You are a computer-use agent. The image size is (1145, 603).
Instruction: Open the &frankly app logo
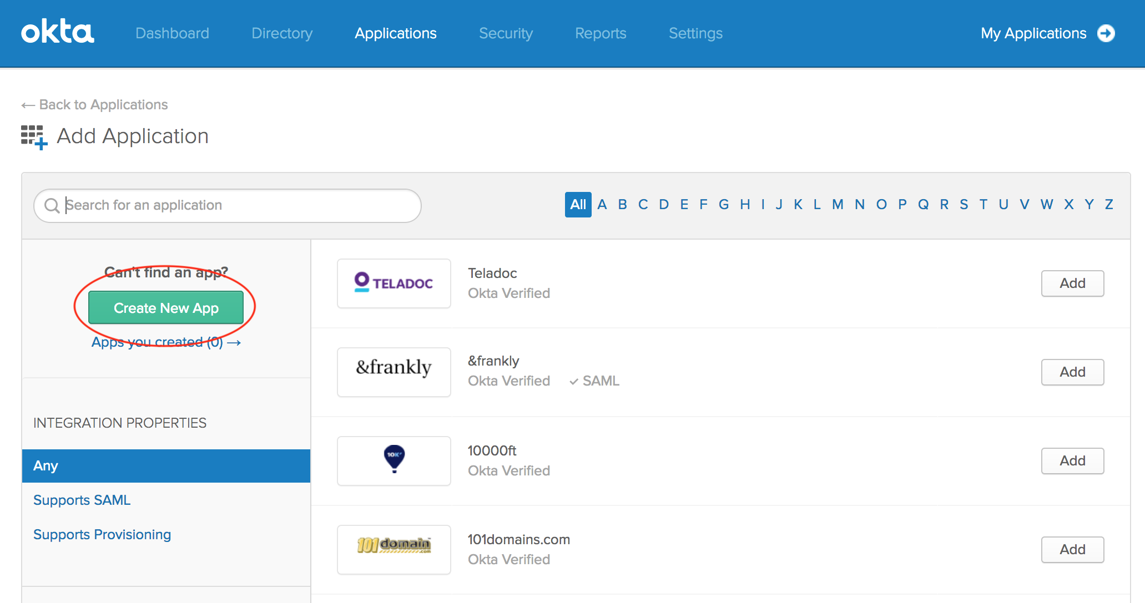point(394,372)
